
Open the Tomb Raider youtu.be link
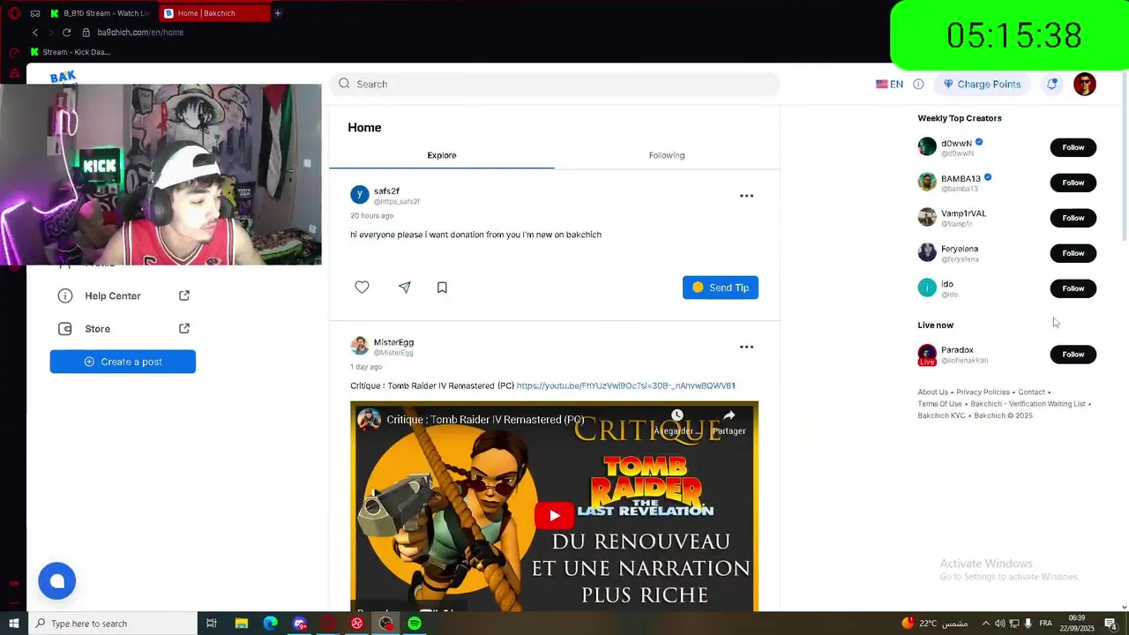click(x=625, y=385)
